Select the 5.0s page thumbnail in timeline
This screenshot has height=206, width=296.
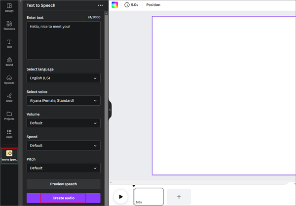pyautogui.click(x=149, y=197)
